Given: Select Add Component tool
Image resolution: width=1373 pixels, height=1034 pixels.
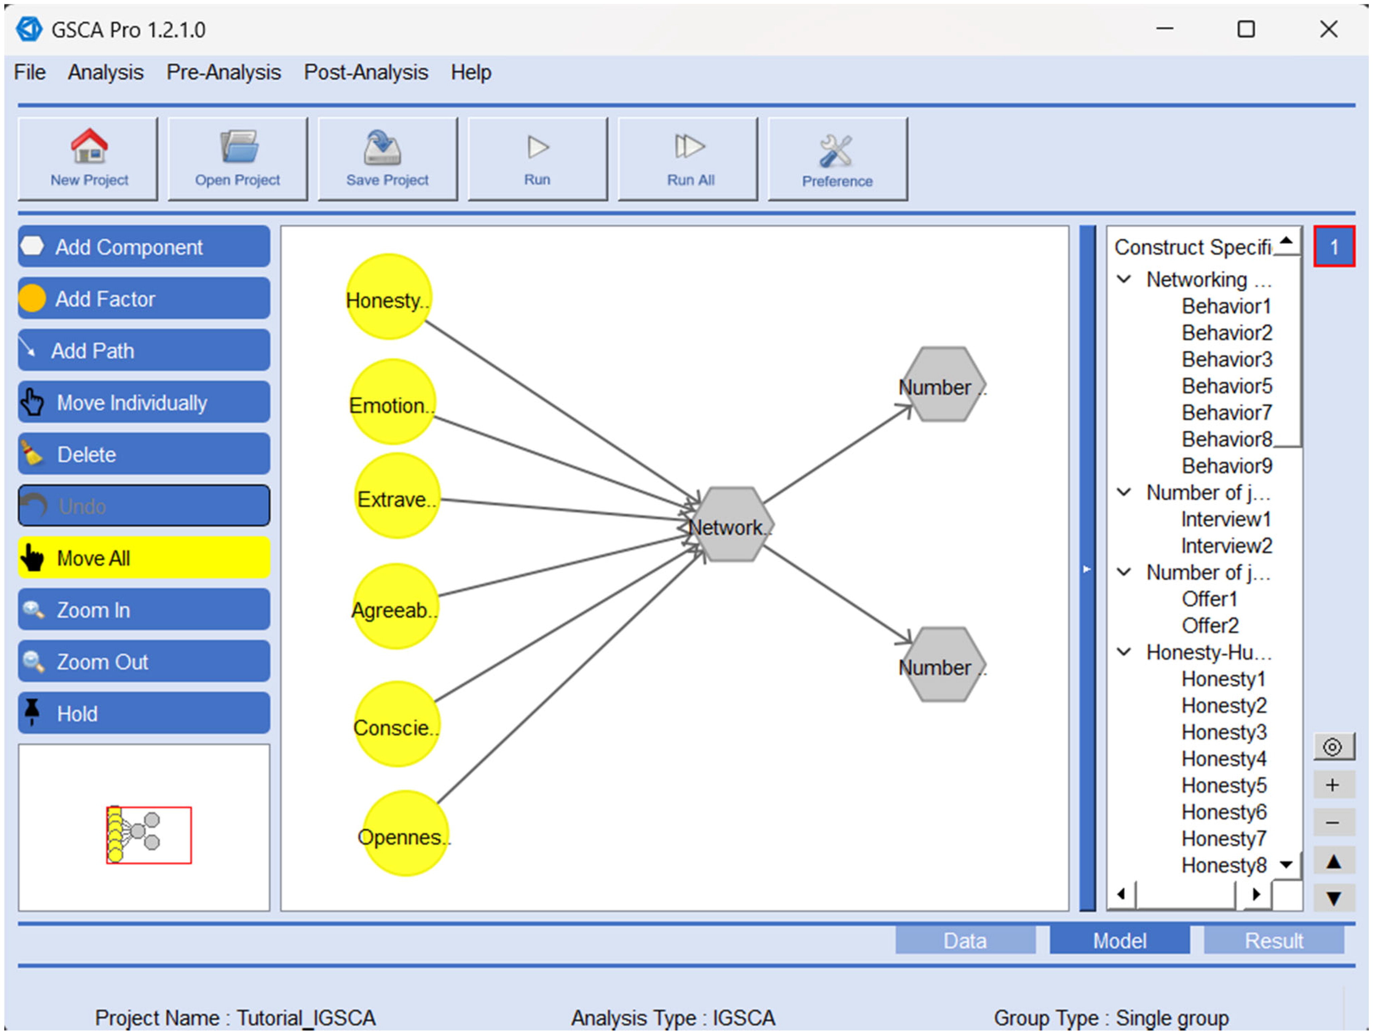Looking at the screenshot, I should [144, 247].
